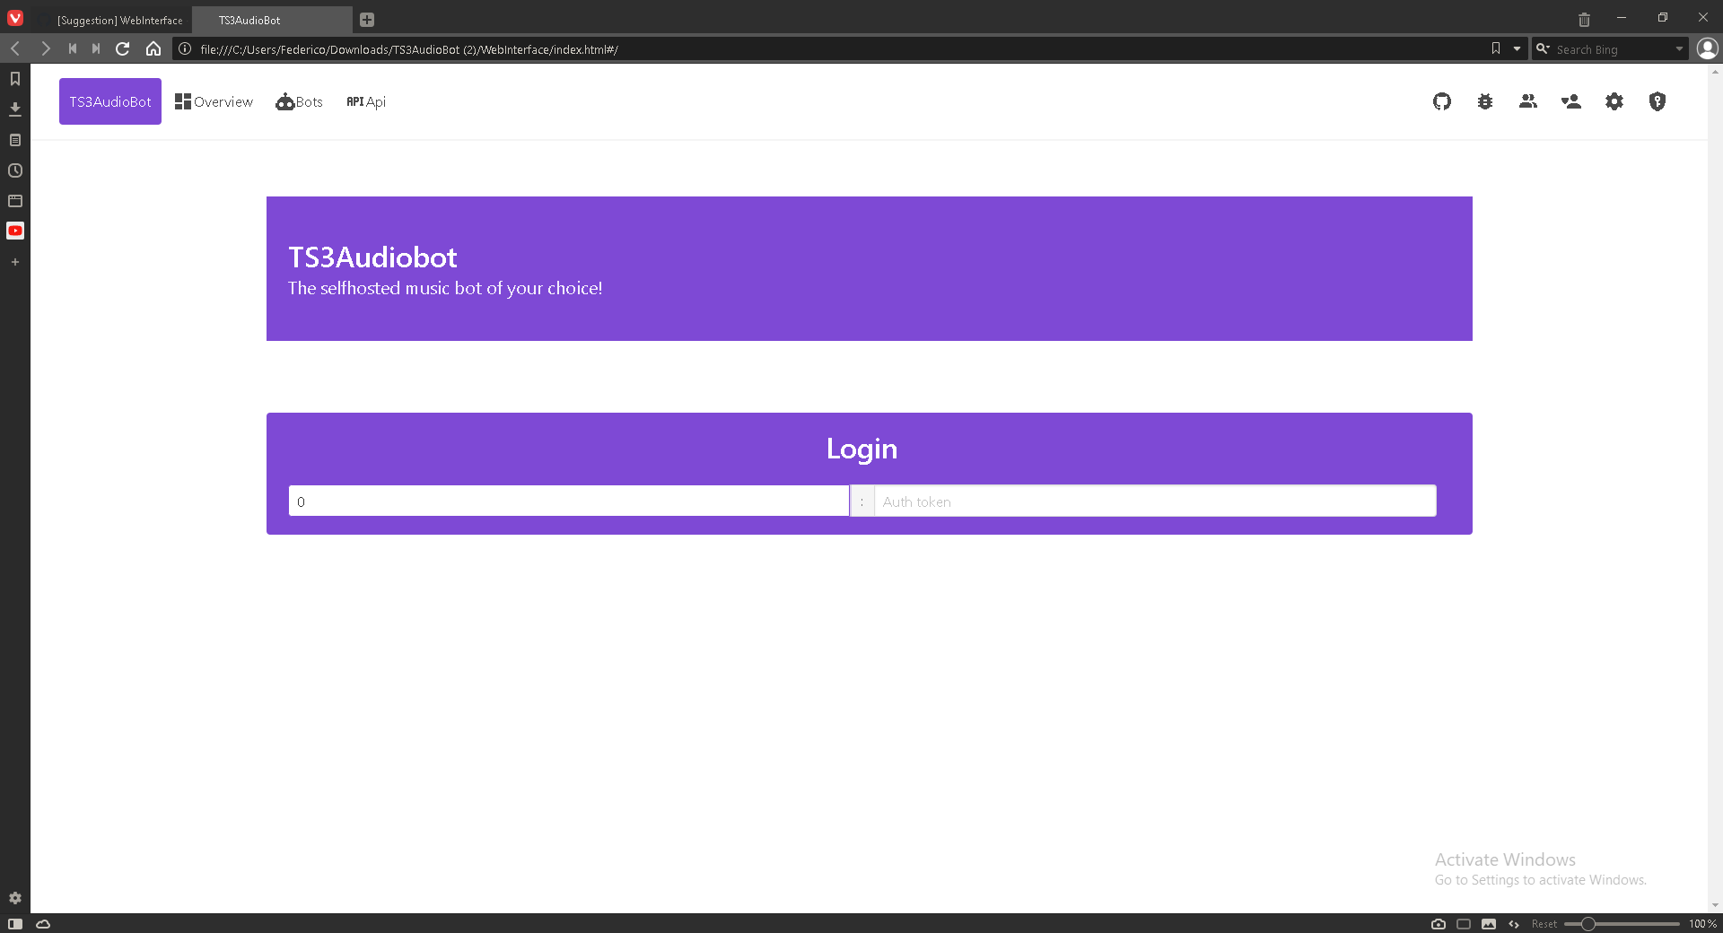Click inside the Auth token input field
The width and height of the screenshot is (1723, 933).
(x=1155, y=501)
